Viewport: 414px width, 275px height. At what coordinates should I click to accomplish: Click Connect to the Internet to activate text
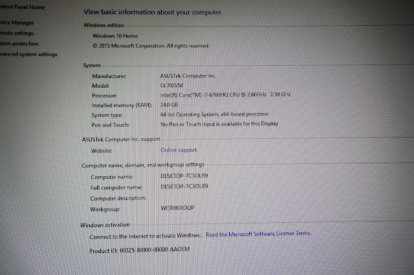(x=145, y=236)
